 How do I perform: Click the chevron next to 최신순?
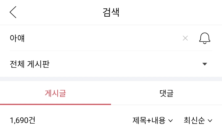(210, 121)
